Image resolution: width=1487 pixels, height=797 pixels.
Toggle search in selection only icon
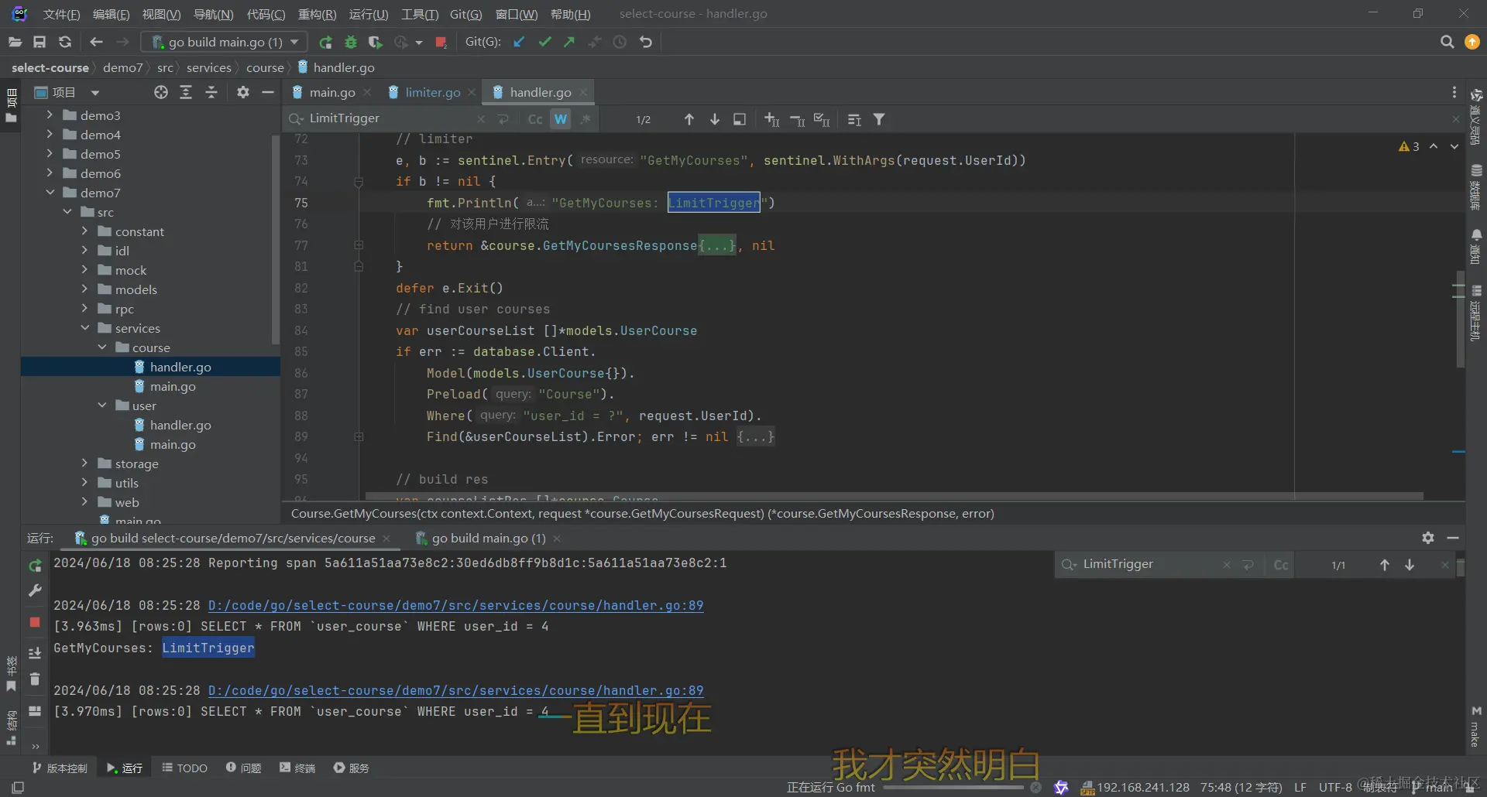740,119
